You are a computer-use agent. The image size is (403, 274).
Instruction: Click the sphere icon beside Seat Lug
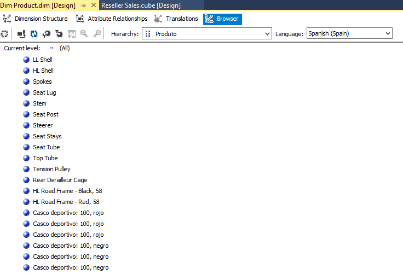pyautogui.click(x=26, y=92)
